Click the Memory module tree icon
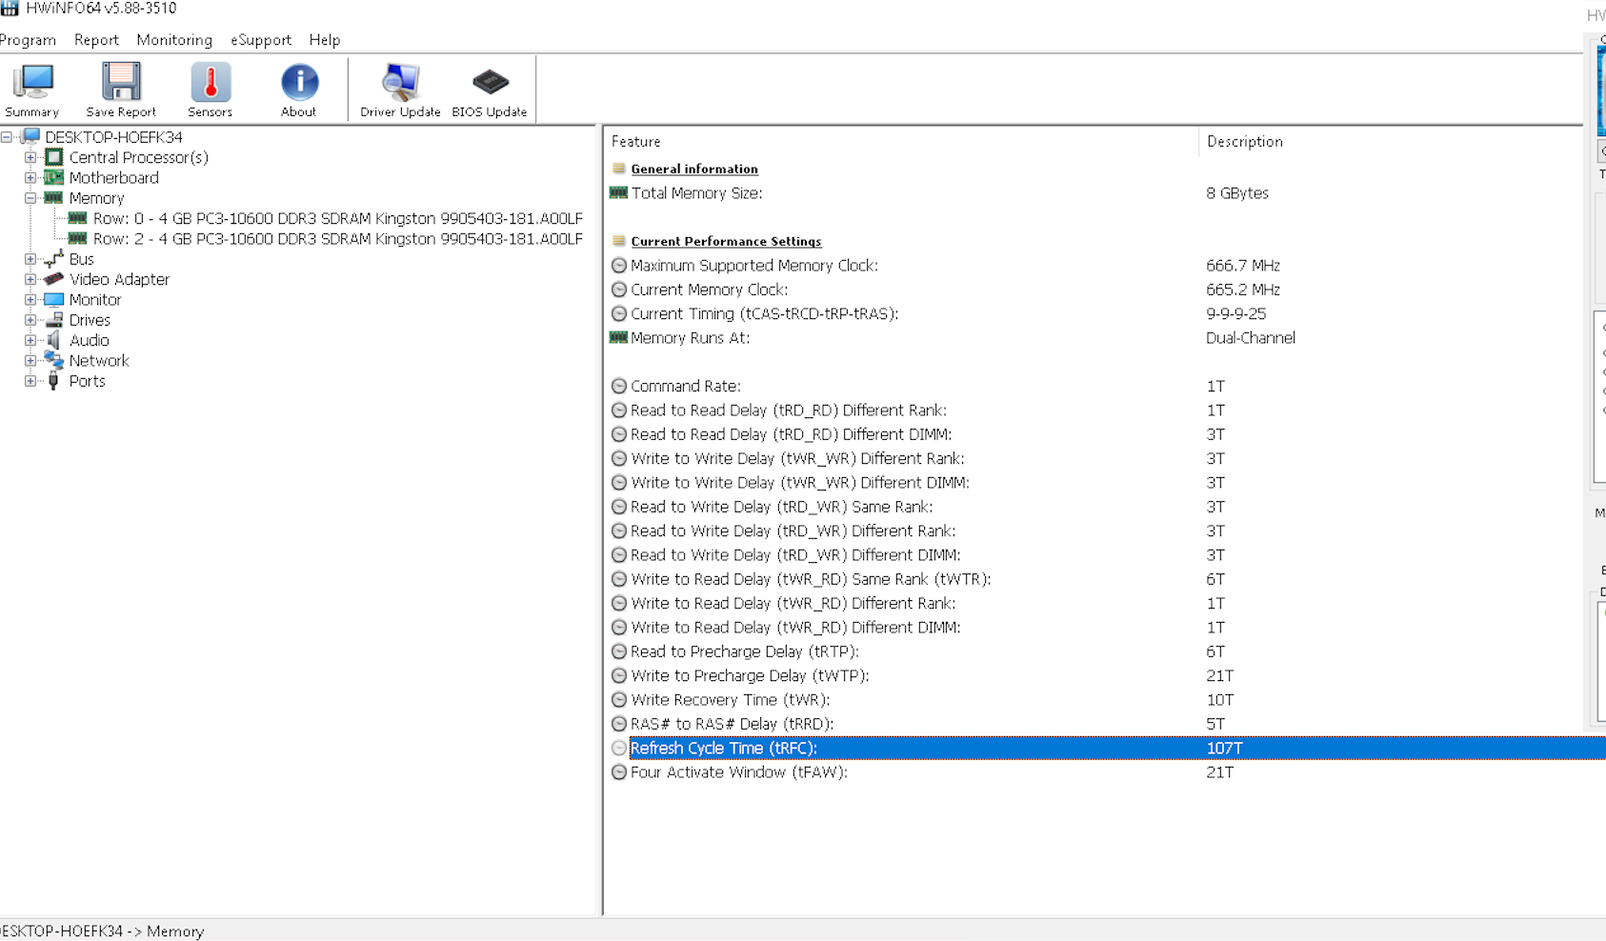This screenshot has width=1606, height=941. pyautogui.click(x=54, y=198)
